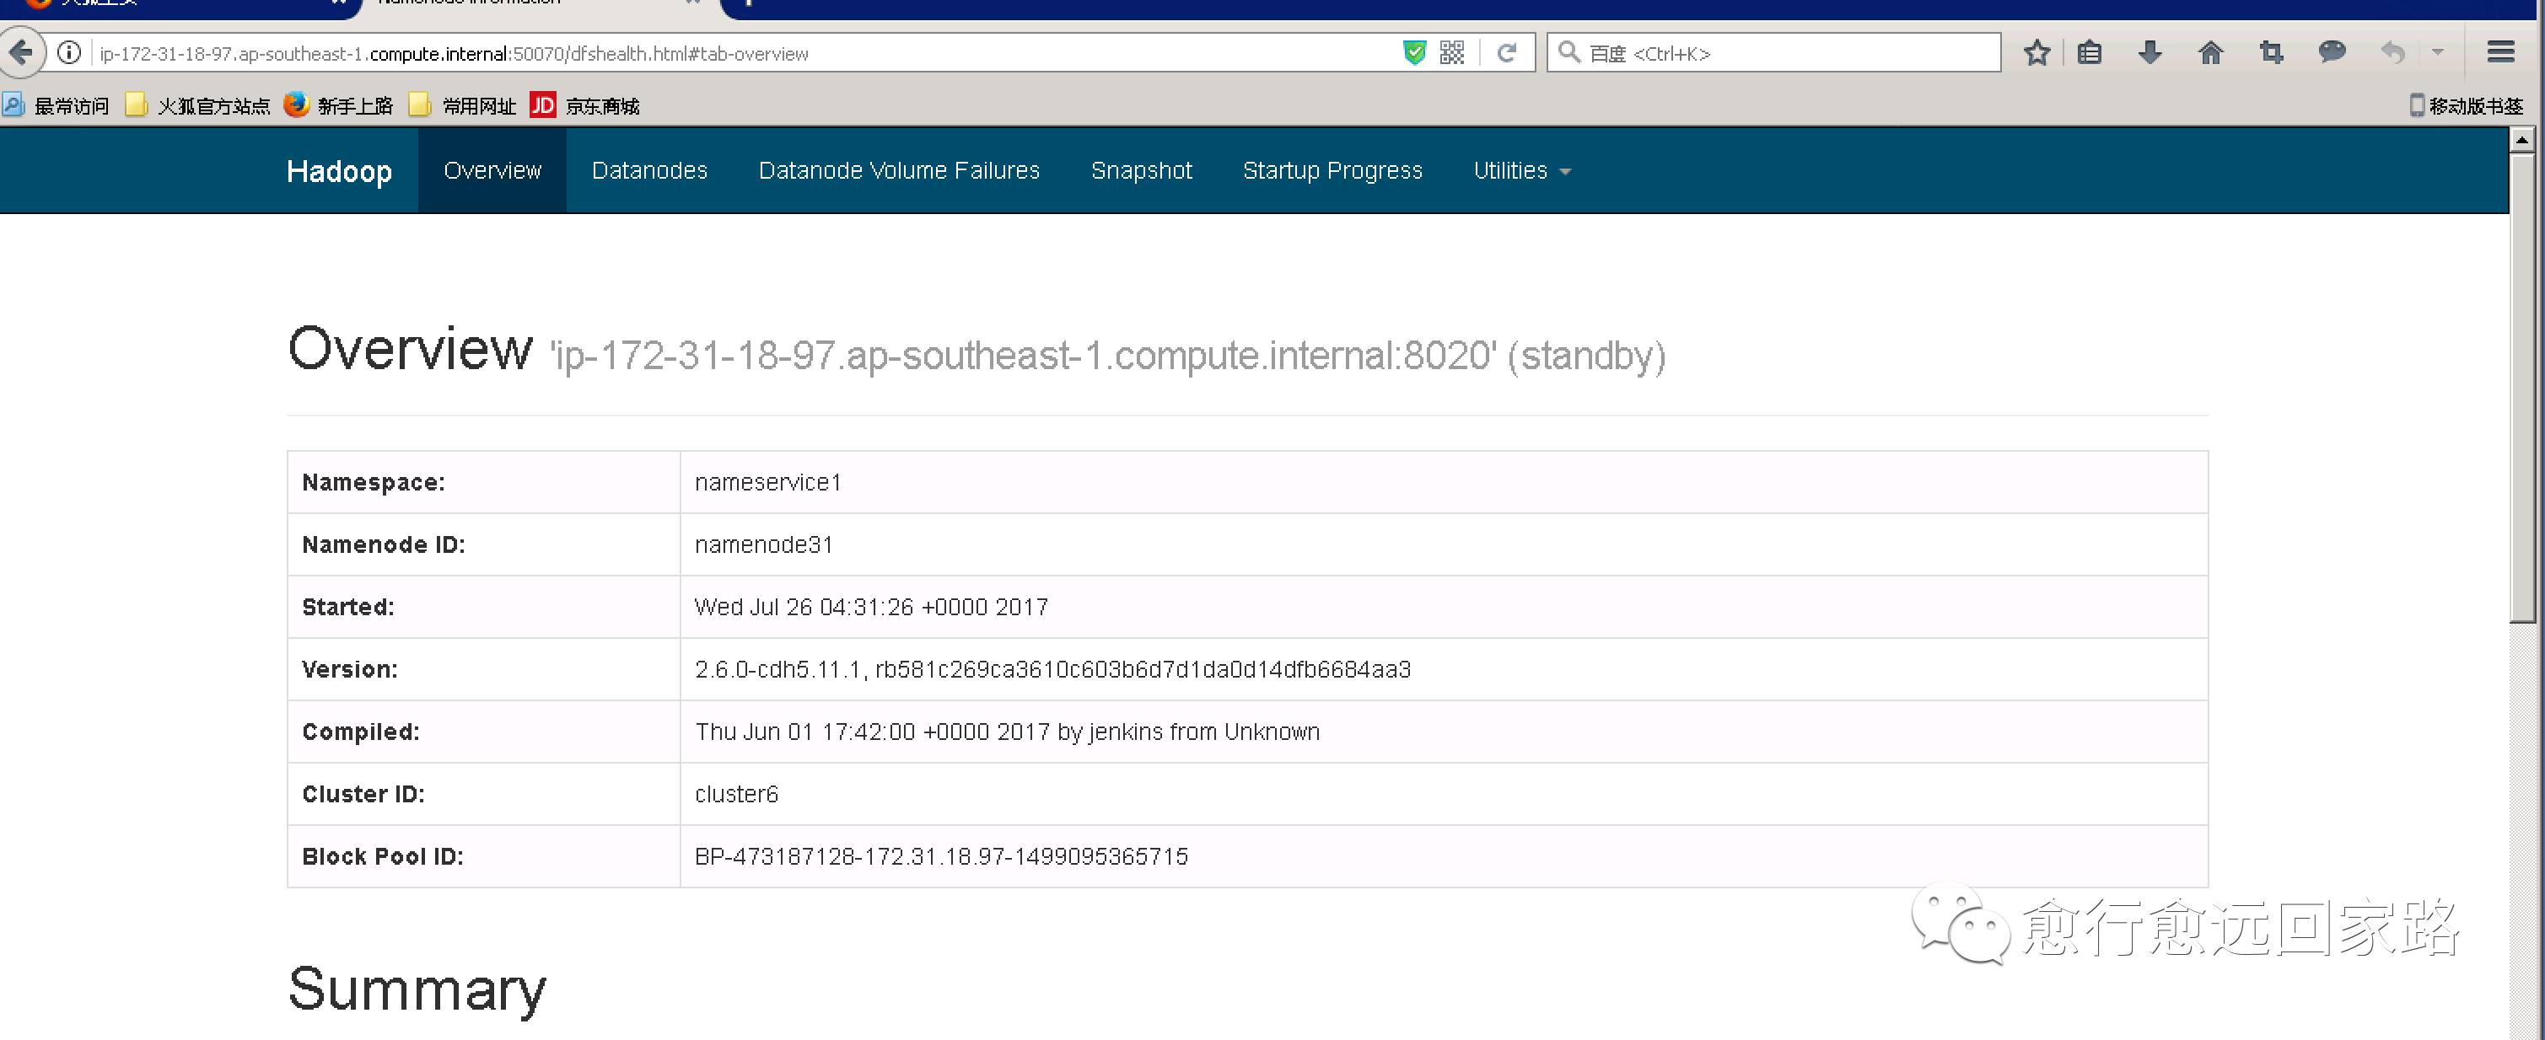Click the search magnifier icon

(1568, 51)
